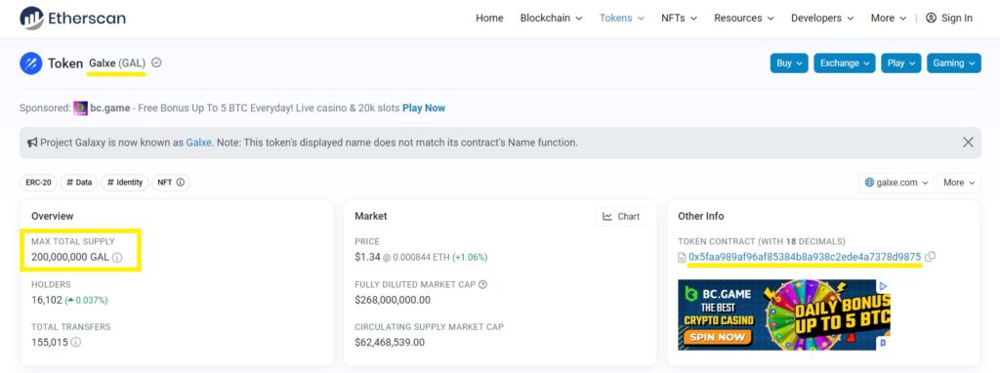This screenshot has width=1000, height=373.
Task: Click the bc.game sponsor logo icon
Action: 80,108
